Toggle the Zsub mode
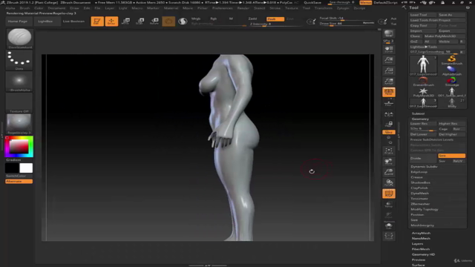This screenshot has height=267, width=475. (275, 19)
